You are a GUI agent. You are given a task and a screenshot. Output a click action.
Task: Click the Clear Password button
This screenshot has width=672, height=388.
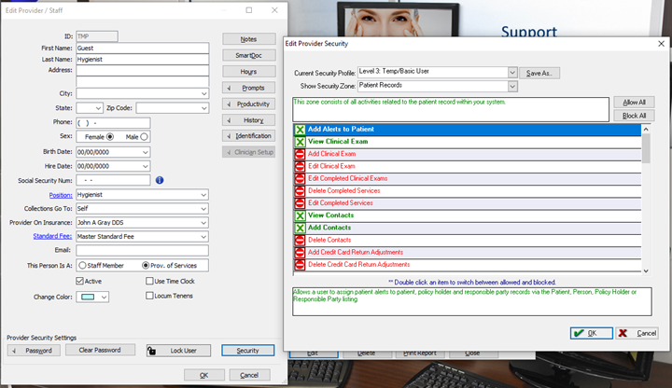click(100, 350)
